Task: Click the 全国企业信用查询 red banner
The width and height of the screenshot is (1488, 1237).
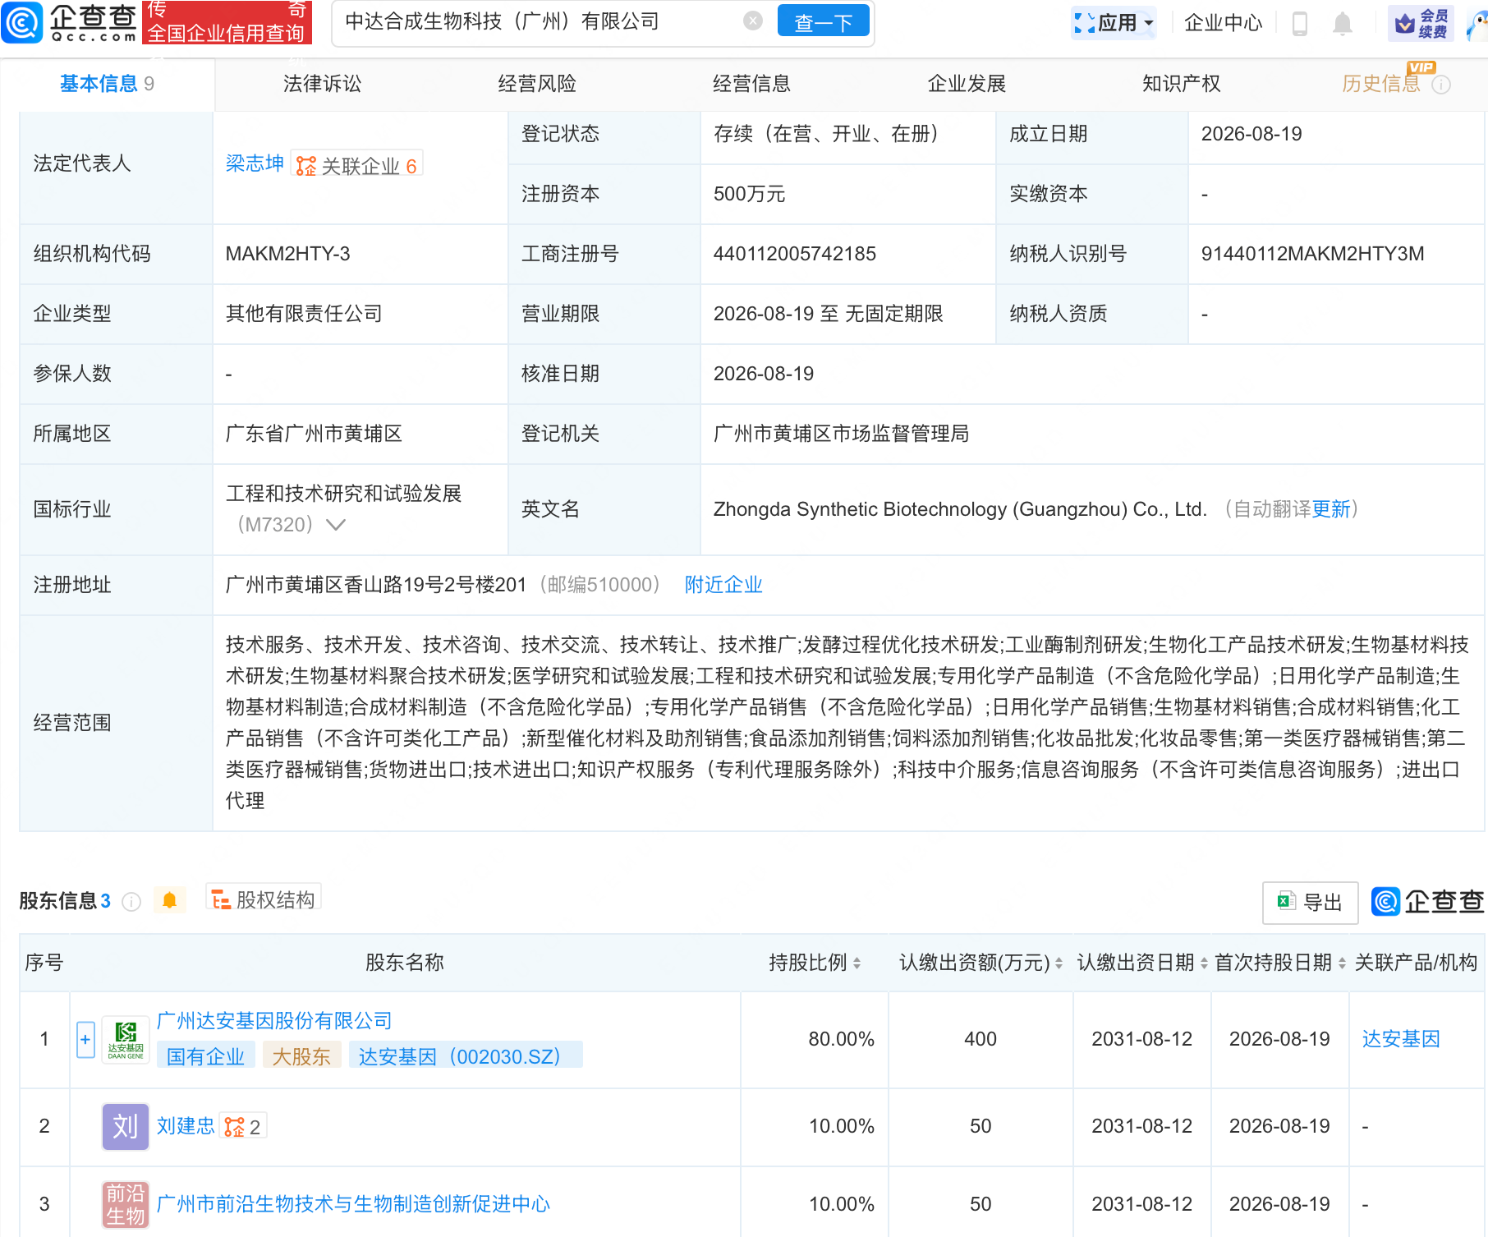Action: [227, 22]
